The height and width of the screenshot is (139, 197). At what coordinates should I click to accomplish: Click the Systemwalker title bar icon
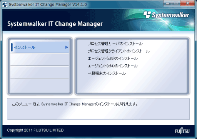pos(5,5)
